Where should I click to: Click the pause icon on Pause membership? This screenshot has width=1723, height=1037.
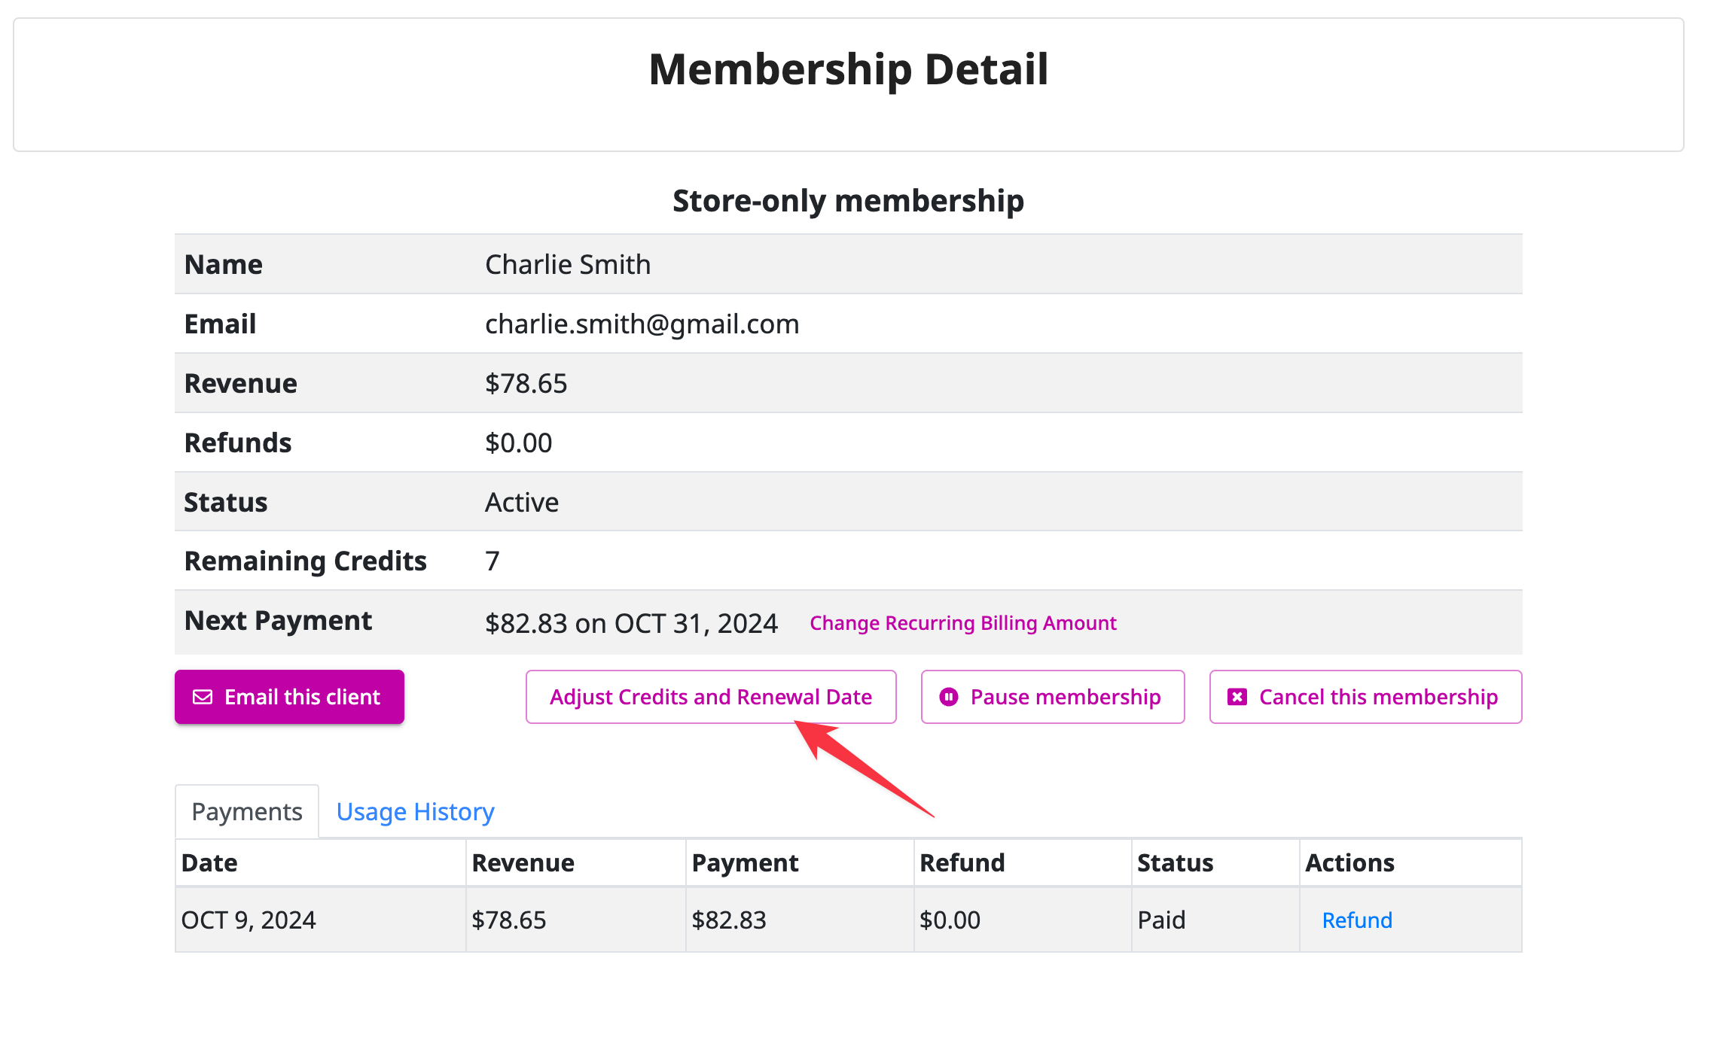coord(949,697)
